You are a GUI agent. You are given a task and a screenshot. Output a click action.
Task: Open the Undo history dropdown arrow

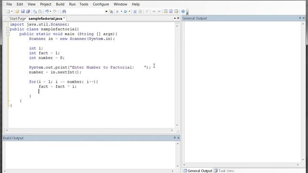[x=51, y=12]
